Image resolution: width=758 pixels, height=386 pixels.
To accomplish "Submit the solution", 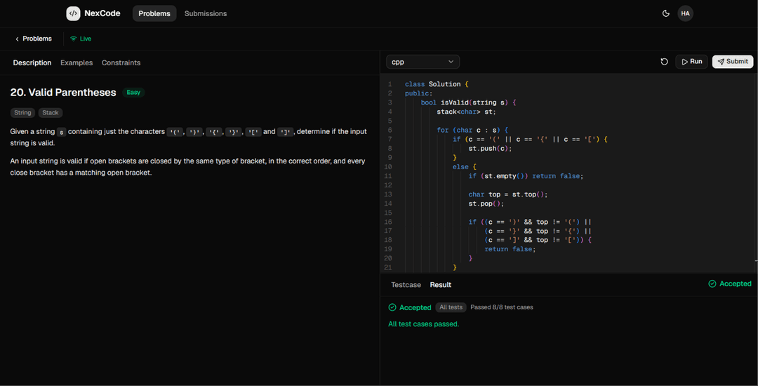I will [x=732, y=62].
